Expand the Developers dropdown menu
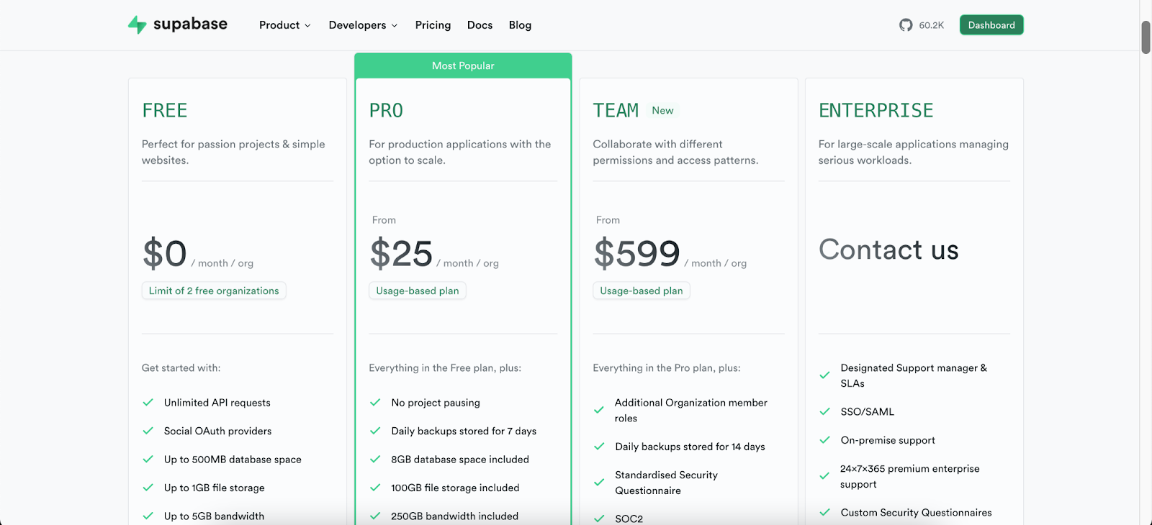Viewport: 1152px width, 525px height. [363, 25]
